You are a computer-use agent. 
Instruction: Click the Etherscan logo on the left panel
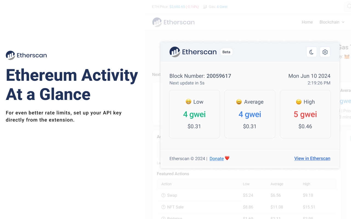[26, 55]
